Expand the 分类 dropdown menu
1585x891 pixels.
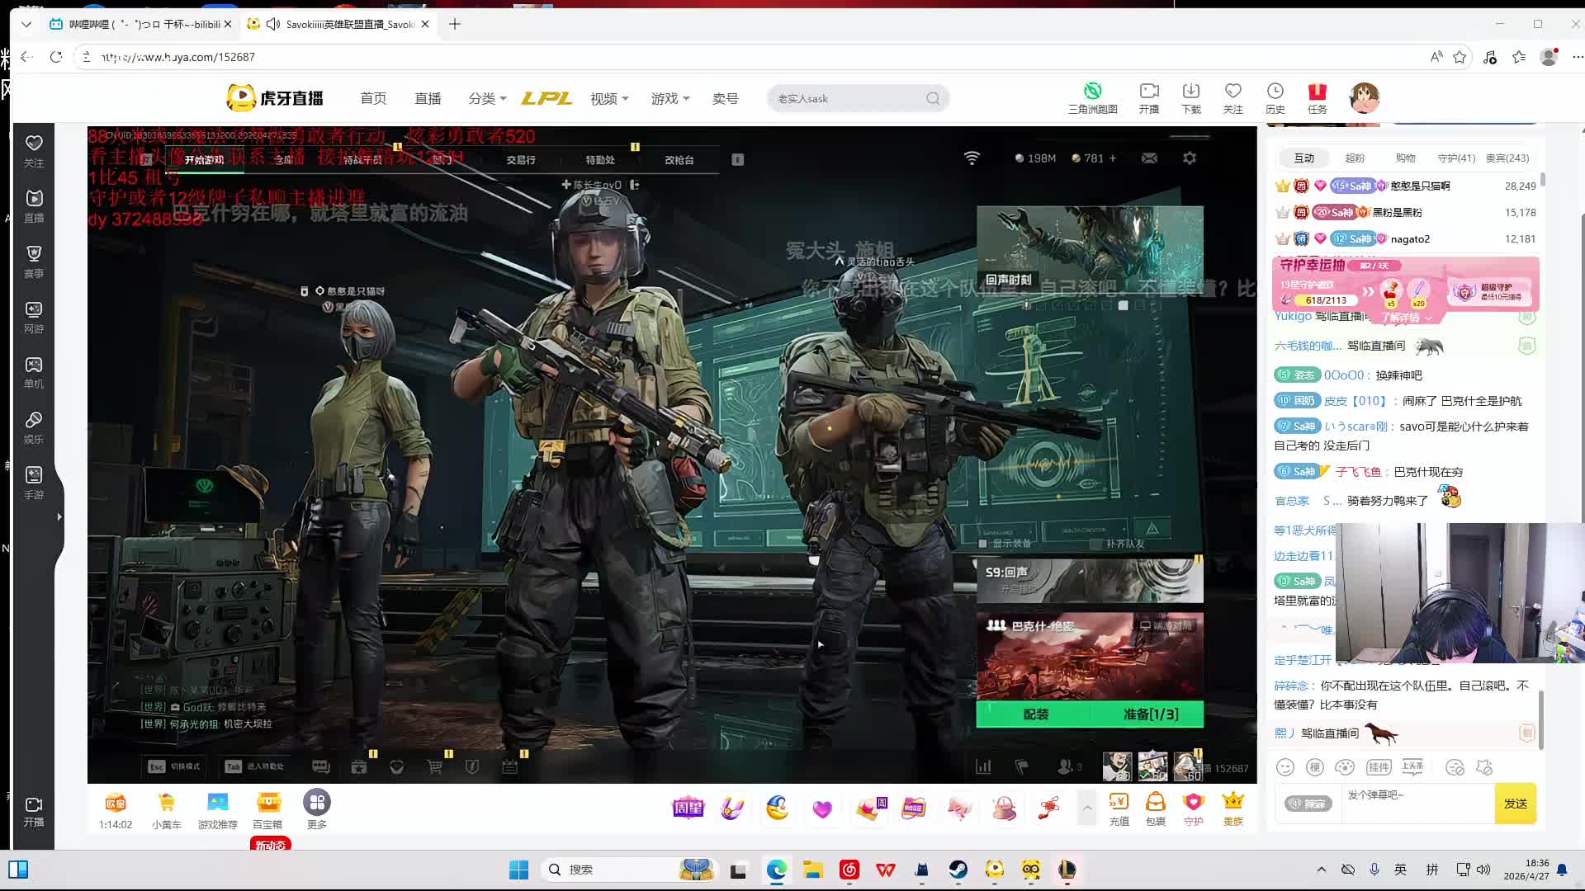(x=487, y=98)
